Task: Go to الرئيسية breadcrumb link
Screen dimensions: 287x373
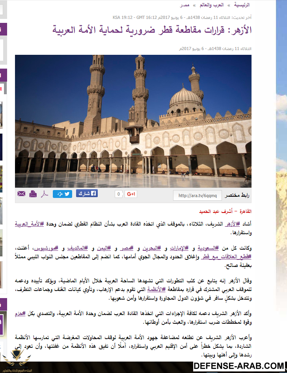Action: (x=242, y=5)
